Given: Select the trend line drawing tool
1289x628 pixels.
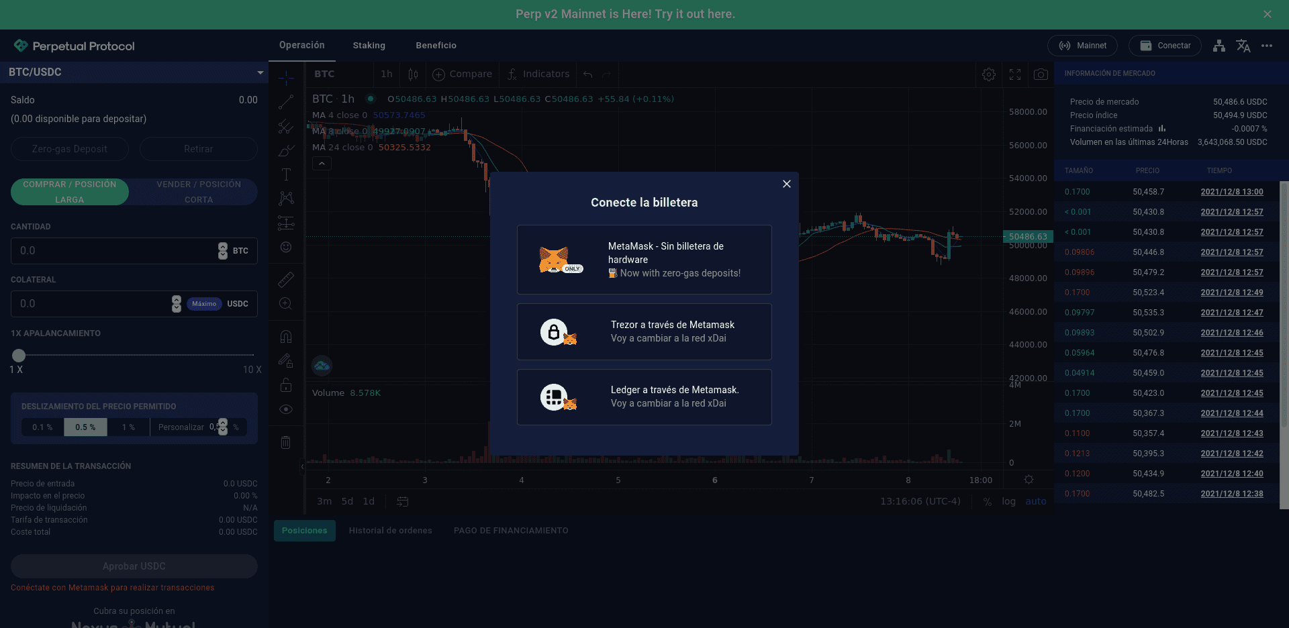Looking at the screenshot, I should (286, 102).
